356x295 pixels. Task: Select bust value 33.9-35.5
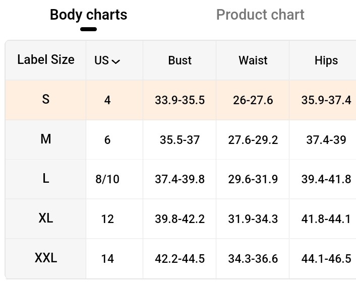[180, 100]
